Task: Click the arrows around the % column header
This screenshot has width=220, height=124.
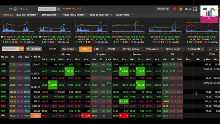Action: click(x=109, y=60)
